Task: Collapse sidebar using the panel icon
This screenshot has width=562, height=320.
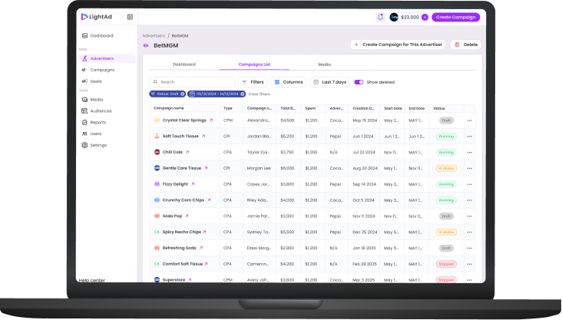Action: [x=130, y=17]
